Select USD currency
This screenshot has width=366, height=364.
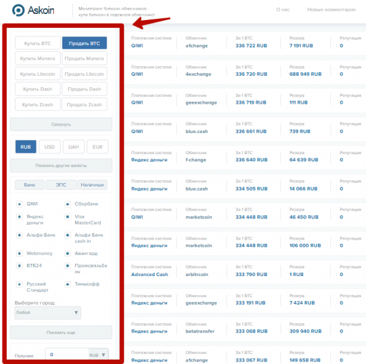(x=50, y=147)
